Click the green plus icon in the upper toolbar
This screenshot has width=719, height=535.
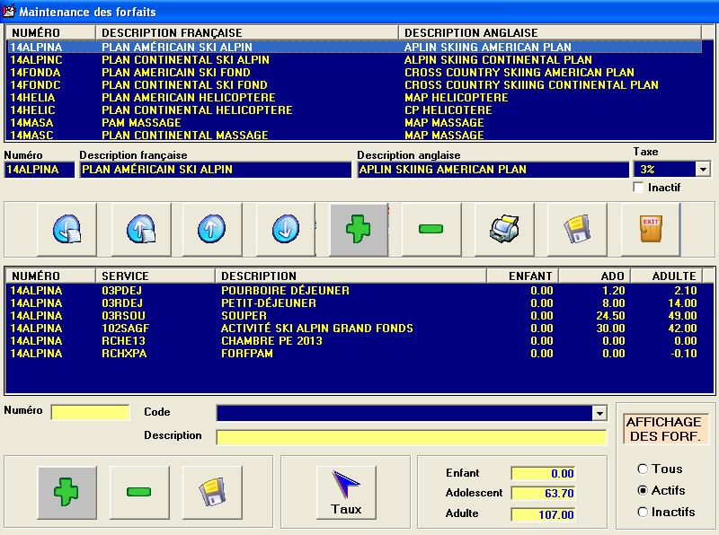[x=359, y=229]
